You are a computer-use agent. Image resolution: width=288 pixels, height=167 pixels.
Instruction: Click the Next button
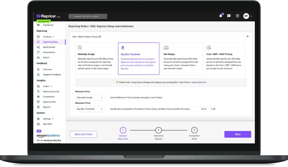point(238,134)
